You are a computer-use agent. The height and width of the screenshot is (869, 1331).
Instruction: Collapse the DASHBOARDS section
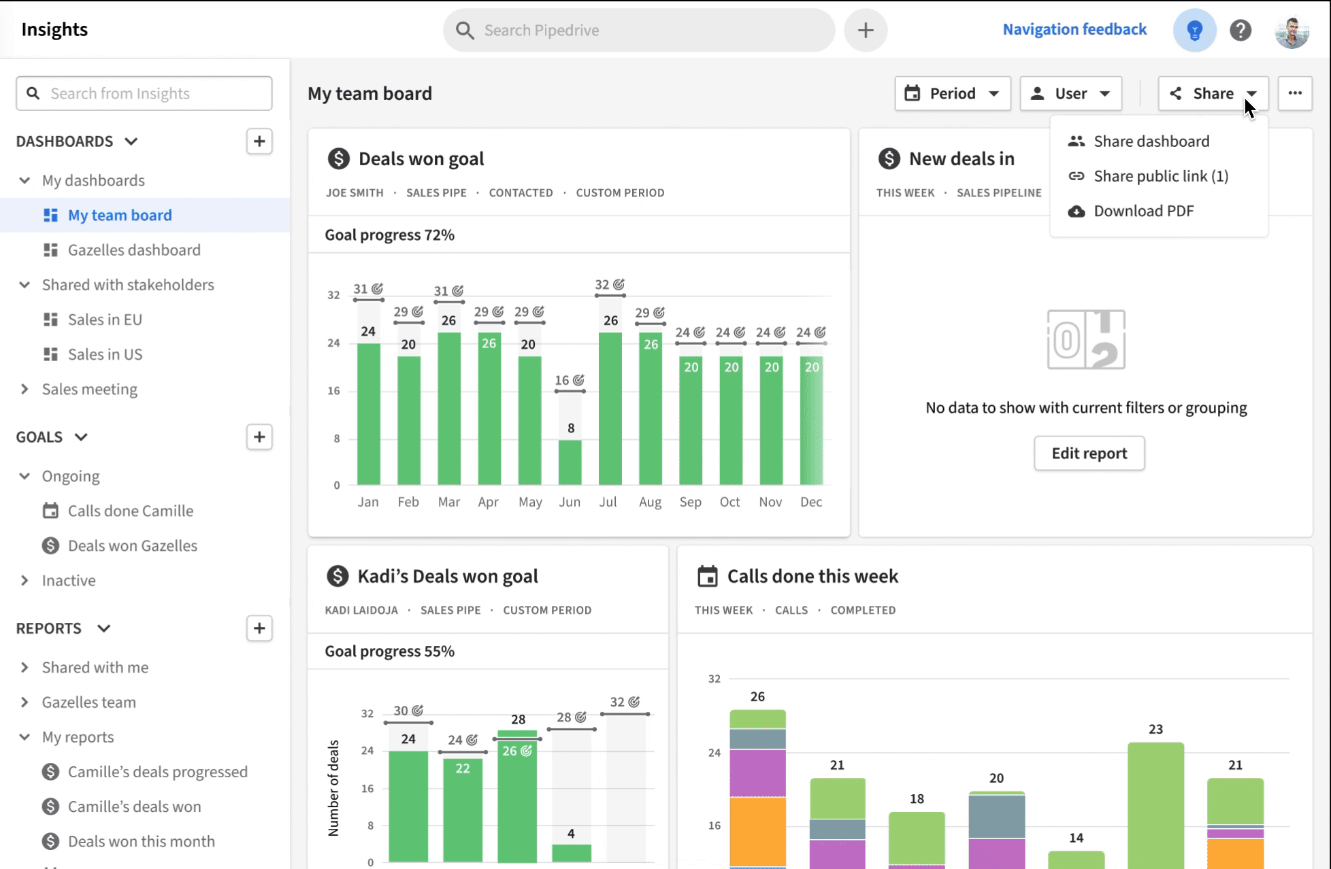(x=131, y=141)
